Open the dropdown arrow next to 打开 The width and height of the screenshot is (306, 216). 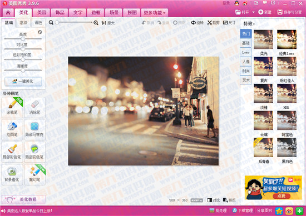(254, 12)
